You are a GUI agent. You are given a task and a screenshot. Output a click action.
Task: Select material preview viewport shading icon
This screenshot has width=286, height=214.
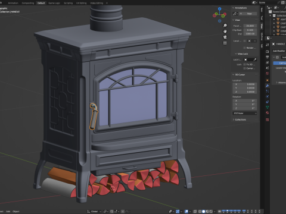pyautogui.click(x=207, y=212)
